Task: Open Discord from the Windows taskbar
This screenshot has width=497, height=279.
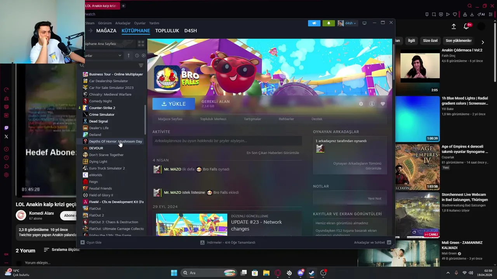Action: [301, 273]
